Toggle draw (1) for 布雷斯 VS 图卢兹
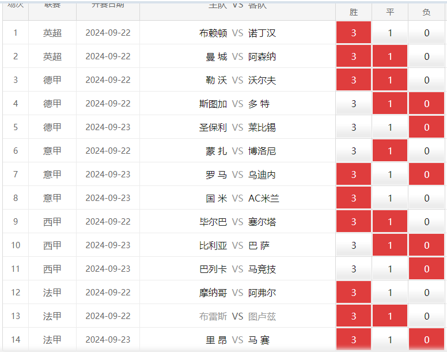 (390, 316)
